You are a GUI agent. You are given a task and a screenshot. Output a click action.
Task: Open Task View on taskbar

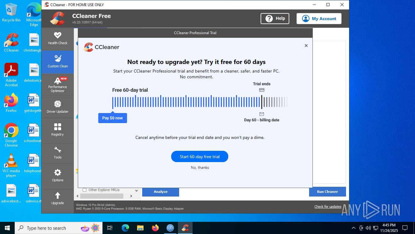[x=110, y=228]
